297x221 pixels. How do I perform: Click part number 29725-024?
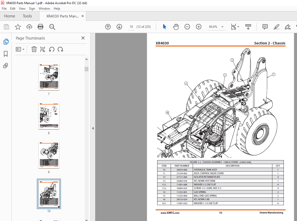182,199
